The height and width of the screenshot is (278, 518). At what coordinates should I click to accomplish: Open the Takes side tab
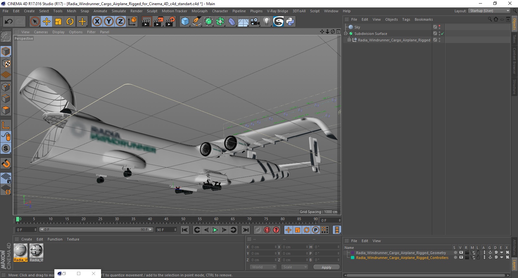point(514,39)
